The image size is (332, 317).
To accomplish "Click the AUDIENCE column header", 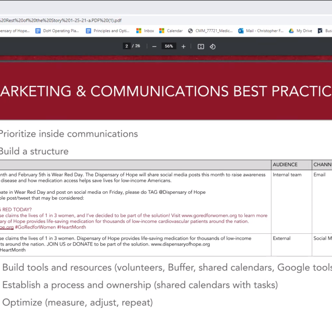I will point(285,165).
